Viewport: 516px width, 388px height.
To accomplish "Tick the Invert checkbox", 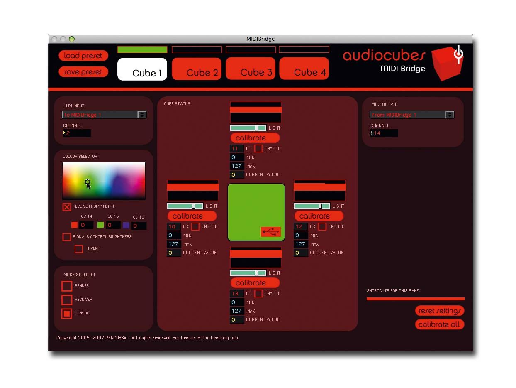I will [79, 249].
